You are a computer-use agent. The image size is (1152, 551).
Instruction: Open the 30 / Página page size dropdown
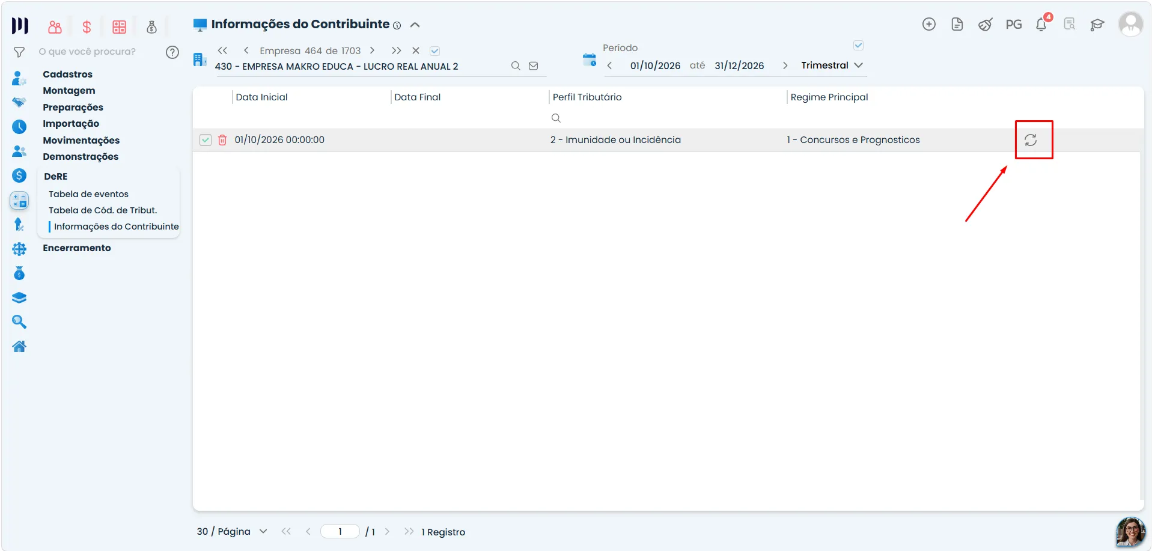tap(232, 531)
